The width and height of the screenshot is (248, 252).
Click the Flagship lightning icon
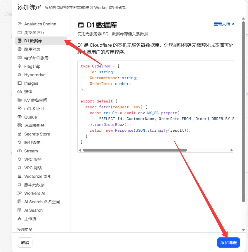20,66
